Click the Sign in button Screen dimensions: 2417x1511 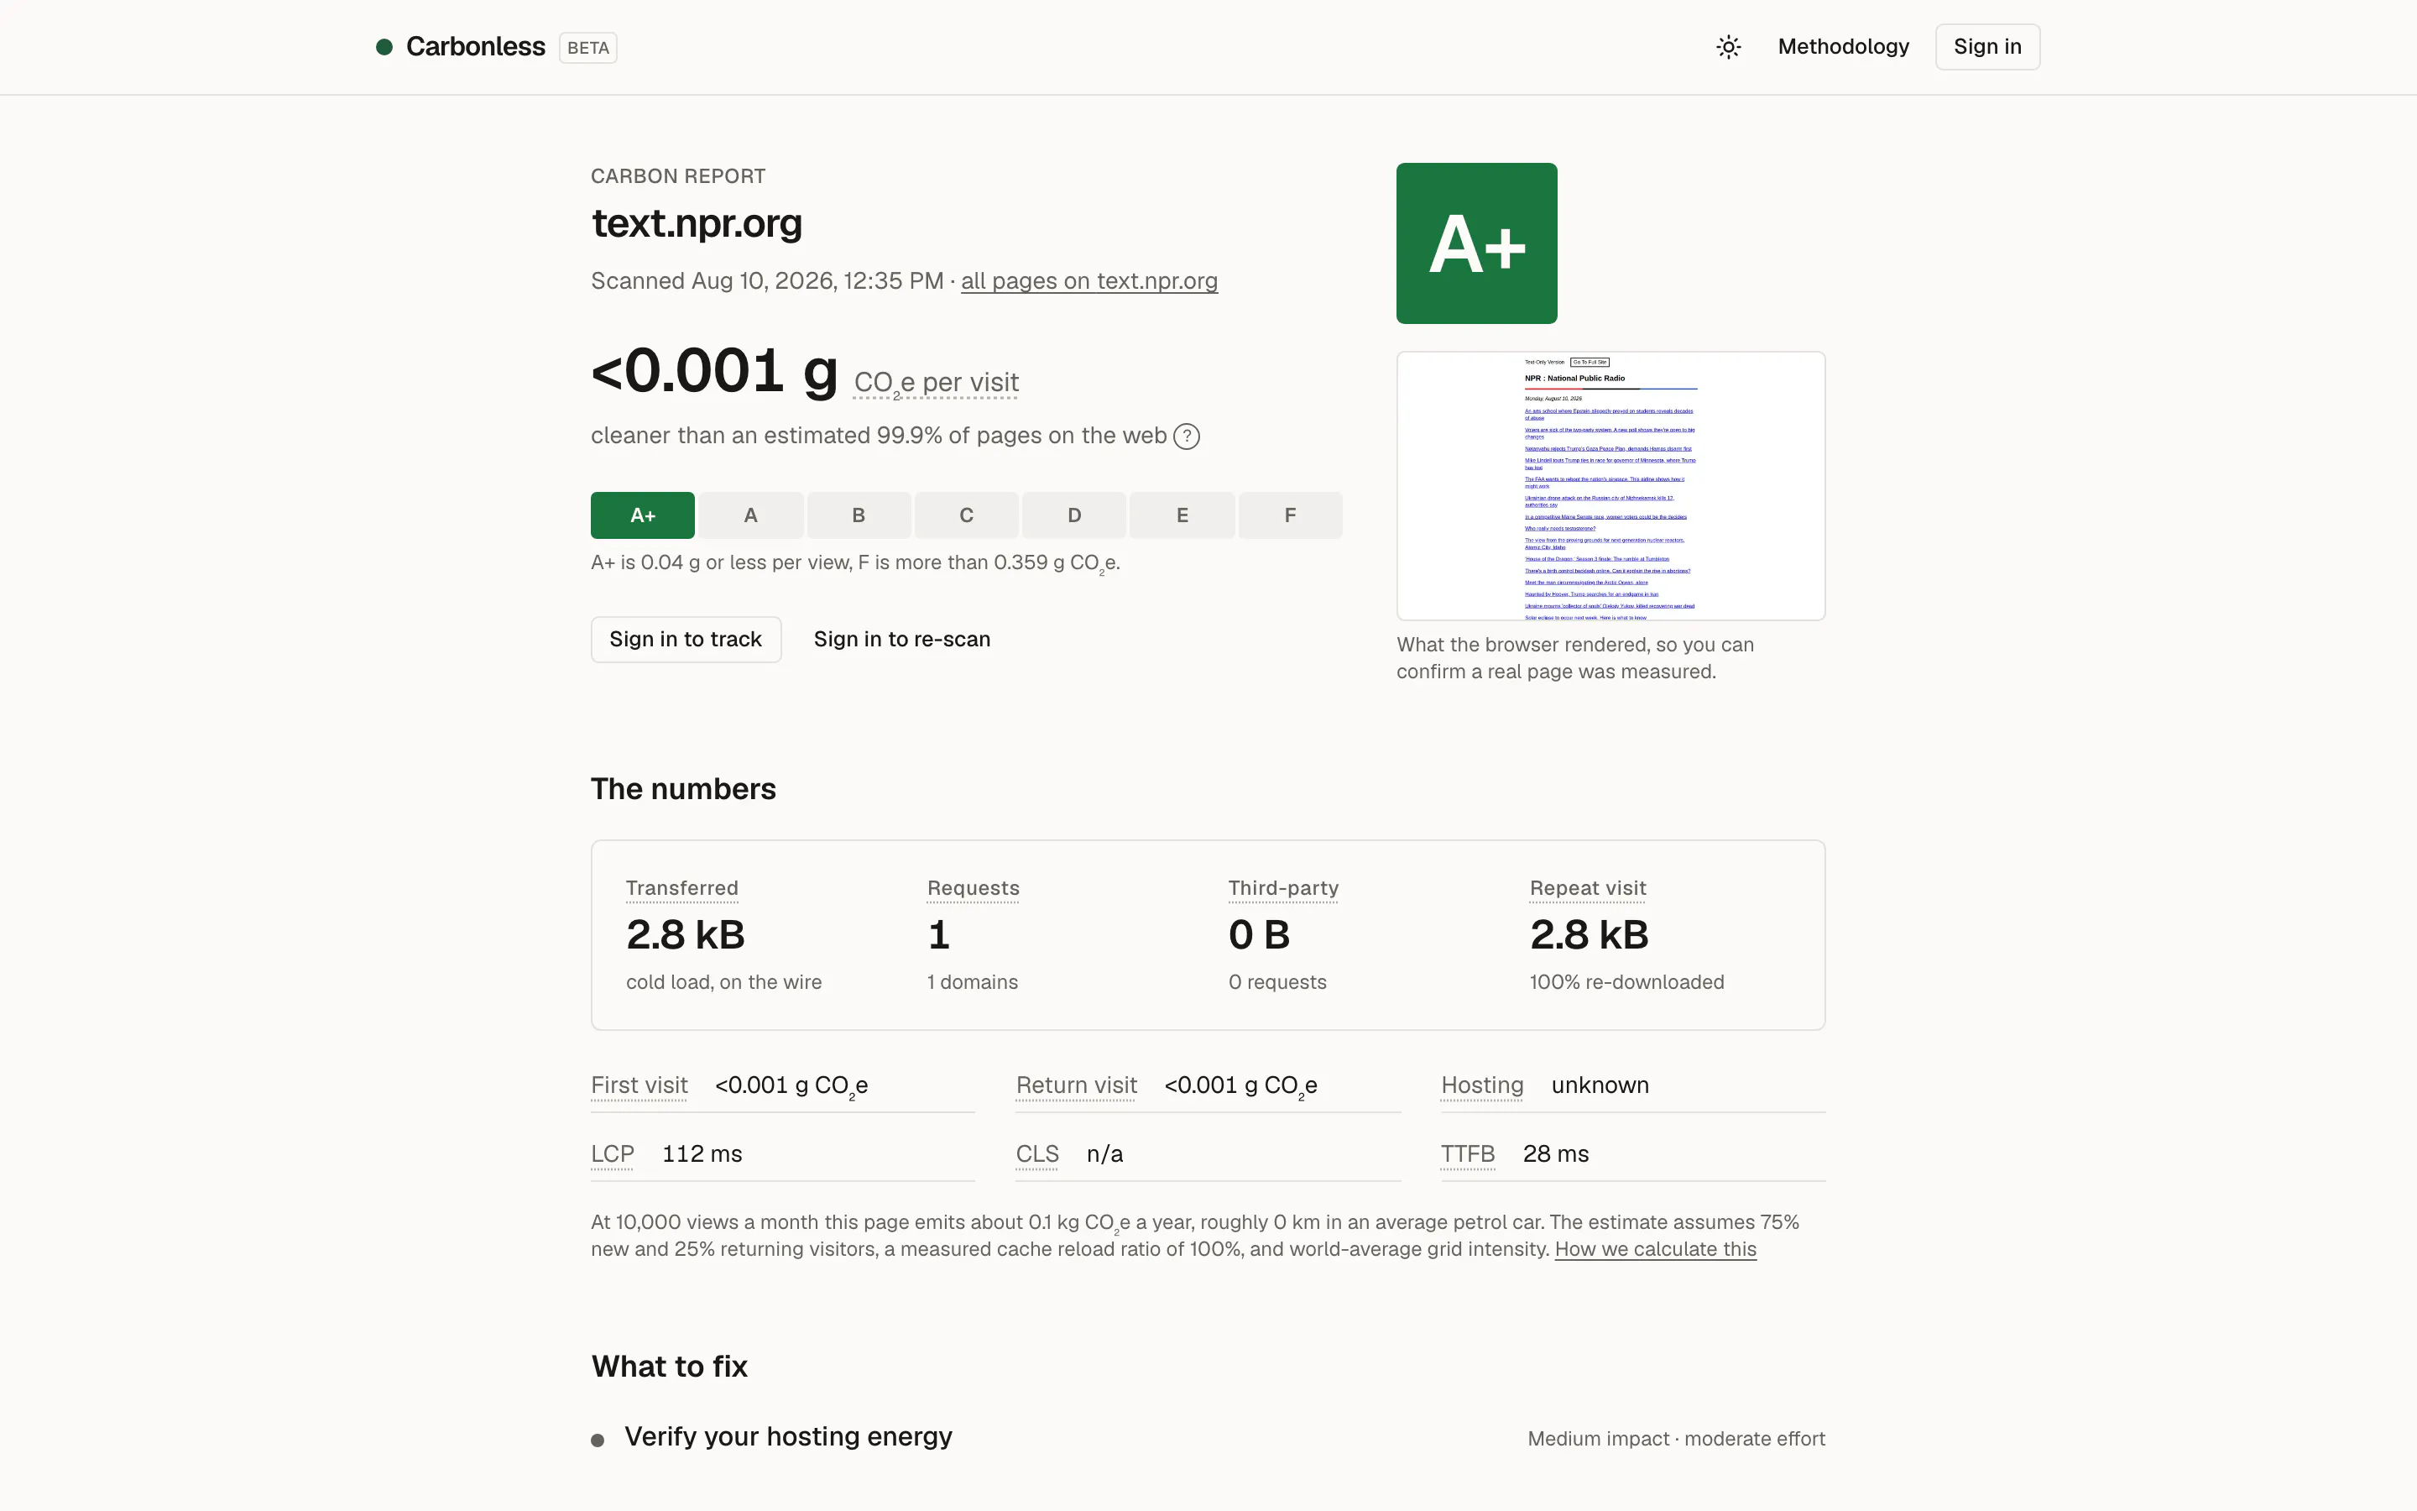(1987, 47)
